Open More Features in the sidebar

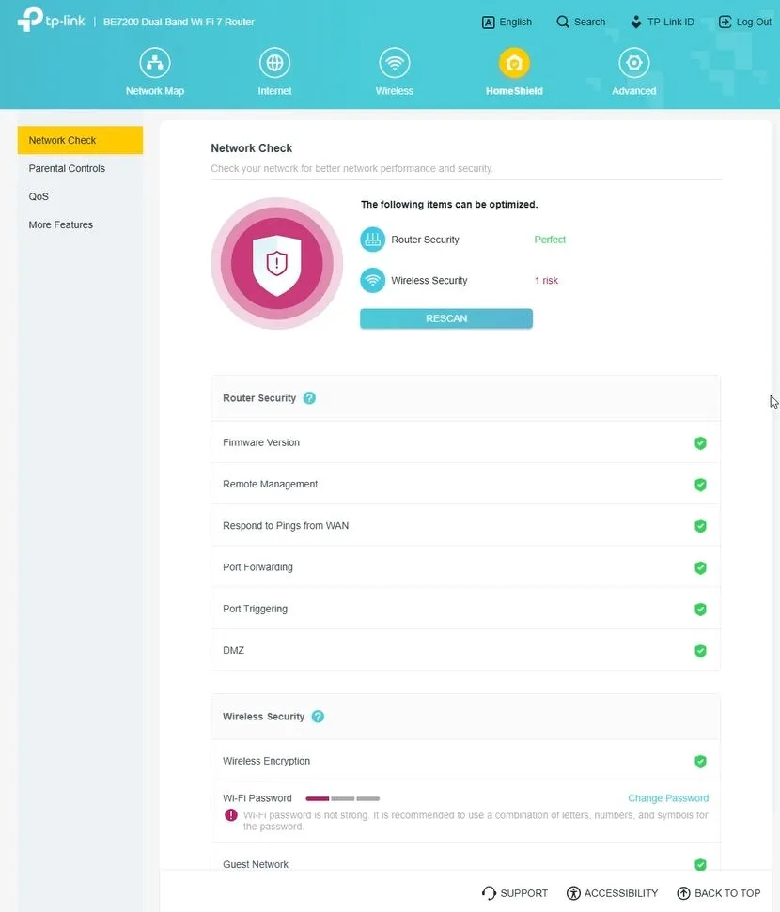point(61,225)
